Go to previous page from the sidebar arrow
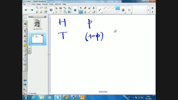178x100 pixels. coord(25,80)
